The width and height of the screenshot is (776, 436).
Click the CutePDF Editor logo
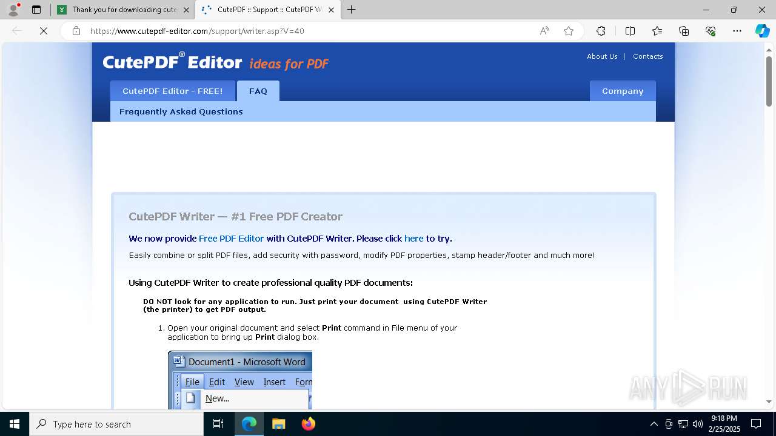pos(172,62)
